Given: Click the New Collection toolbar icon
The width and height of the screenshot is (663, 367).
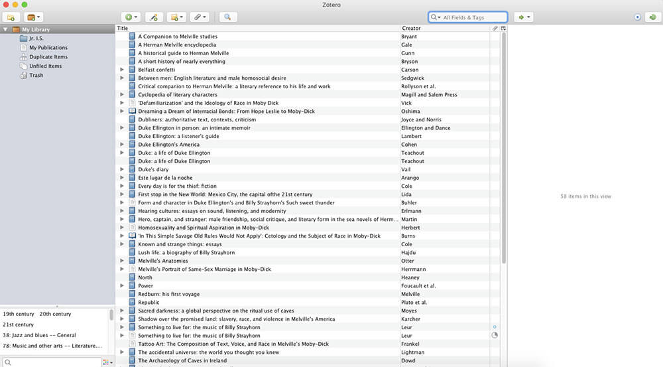Looking at the screenshot, I should coord(11,17).
